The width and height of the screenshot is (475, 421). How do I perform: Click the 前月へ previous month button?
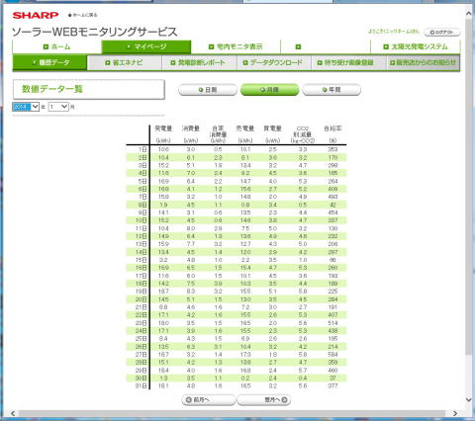209,400
